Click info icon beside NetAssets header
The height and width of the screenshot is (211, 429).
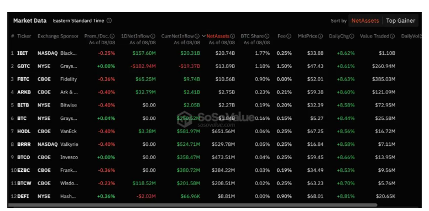click(x=233, y=36)
